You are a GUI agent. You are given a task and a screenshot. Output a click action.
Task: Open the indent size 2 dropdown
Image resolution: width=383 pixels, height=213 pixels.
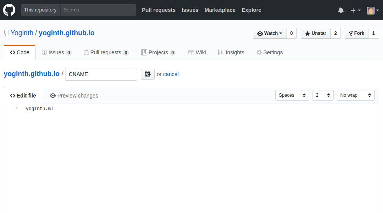pos(323,95)
